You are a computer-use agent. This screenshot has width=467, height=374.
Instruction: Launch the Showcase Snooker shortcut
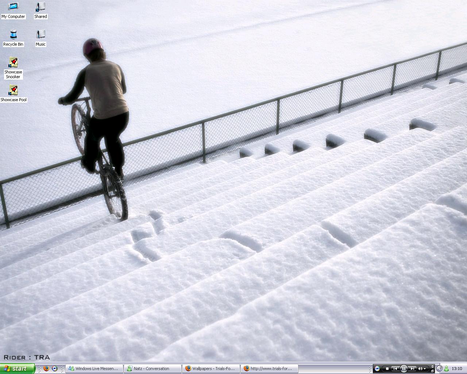point(13,68)
